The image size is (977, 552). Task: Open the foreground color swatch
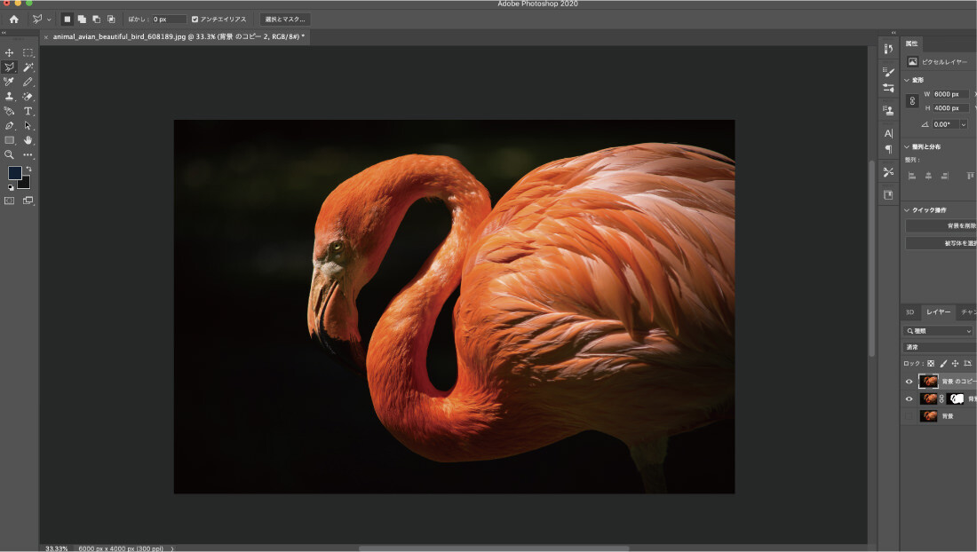[15, 173]
